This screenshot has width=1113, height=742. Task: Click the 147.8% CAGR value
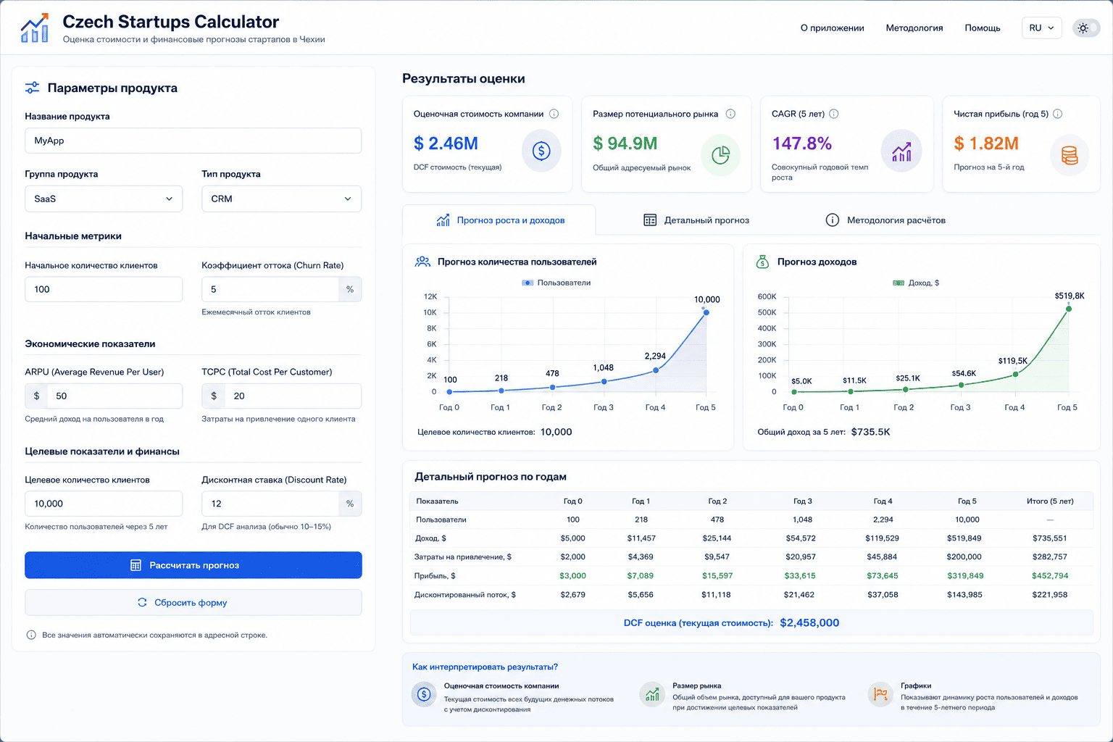click(801, 143)
